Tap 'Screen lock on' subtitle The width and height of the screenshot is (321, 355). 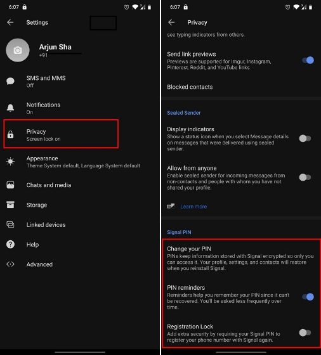pos(44,139)
